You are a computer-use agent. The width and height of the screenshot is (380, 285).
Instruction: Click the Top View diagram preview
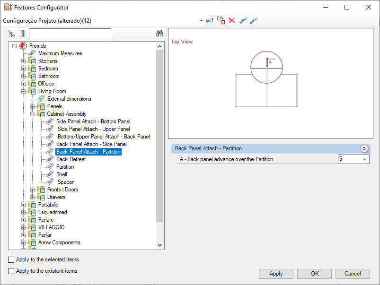271,84
